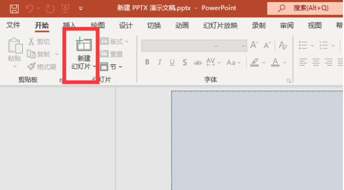Switch to the 幻灯片放映 tab
This screenshot has width=344, height=190.
pyautogui.click(x=220, y=26)
